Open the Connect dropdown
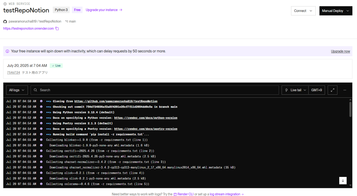The image size is (357, 196). 303,11
